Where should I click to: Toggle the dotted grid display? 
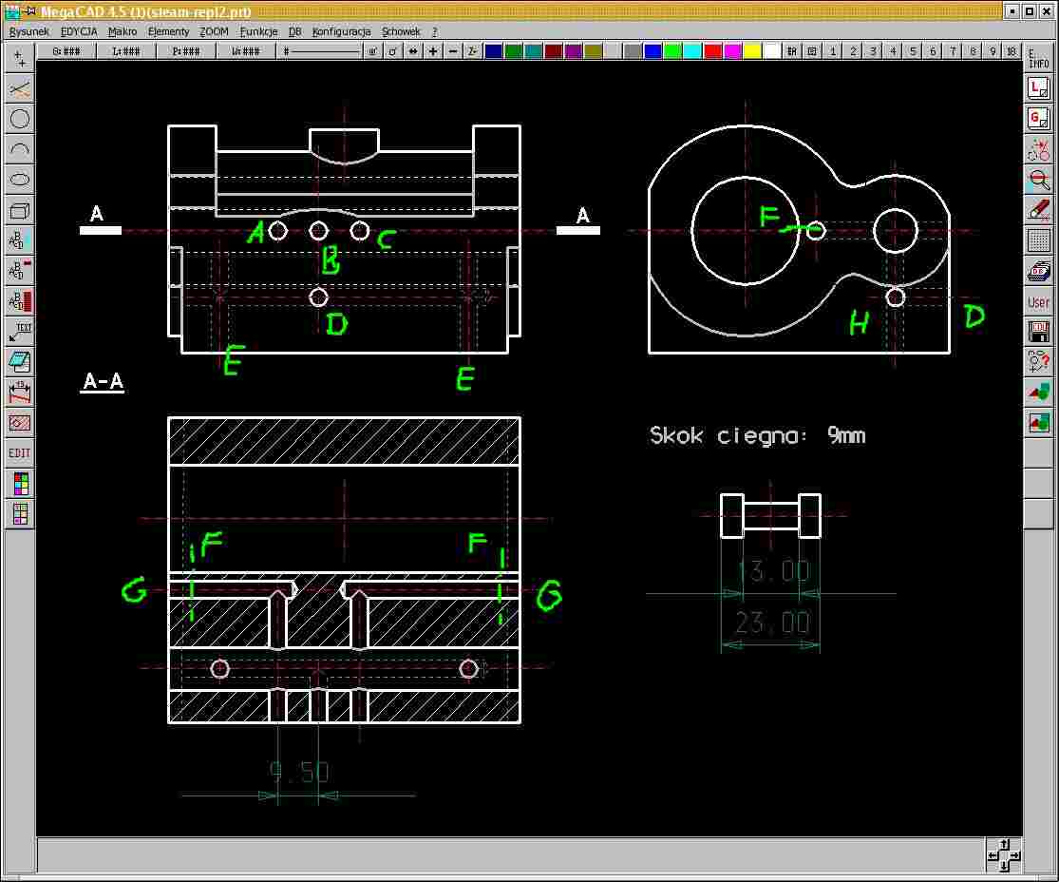coord(1039,240)
